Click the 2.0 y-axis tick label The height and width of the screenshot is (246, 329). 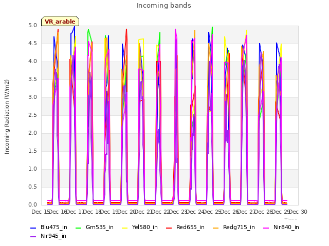coord(32,133)
